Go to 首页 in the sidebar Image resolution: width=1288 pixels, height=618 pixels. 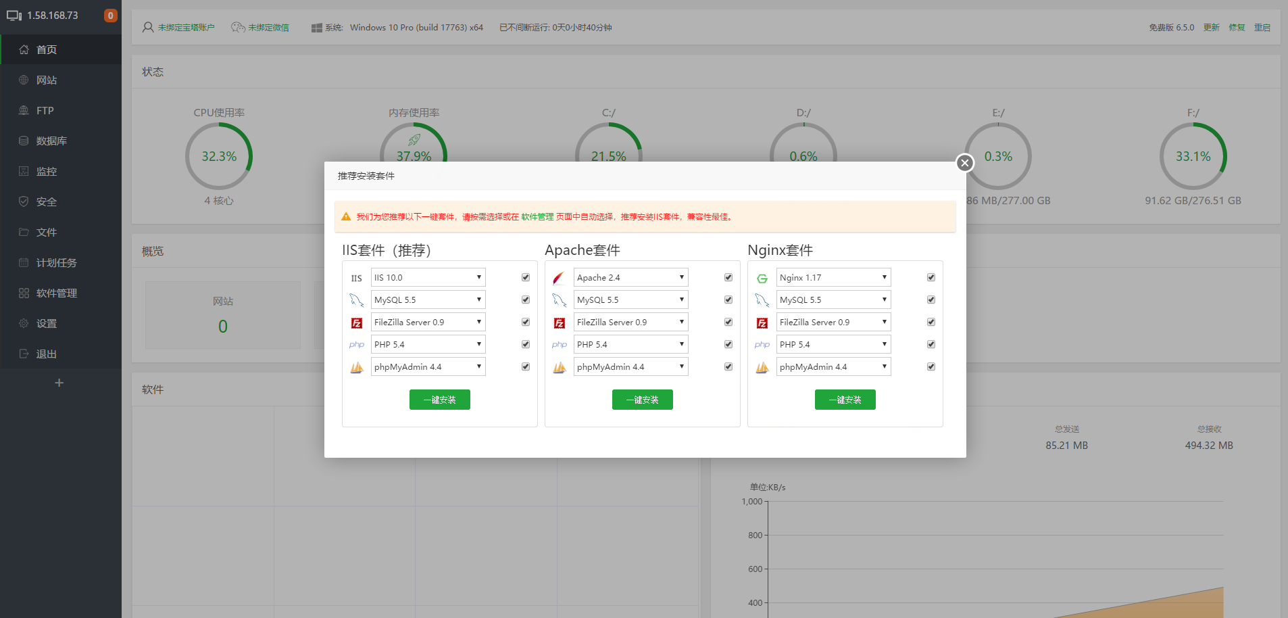61,49
